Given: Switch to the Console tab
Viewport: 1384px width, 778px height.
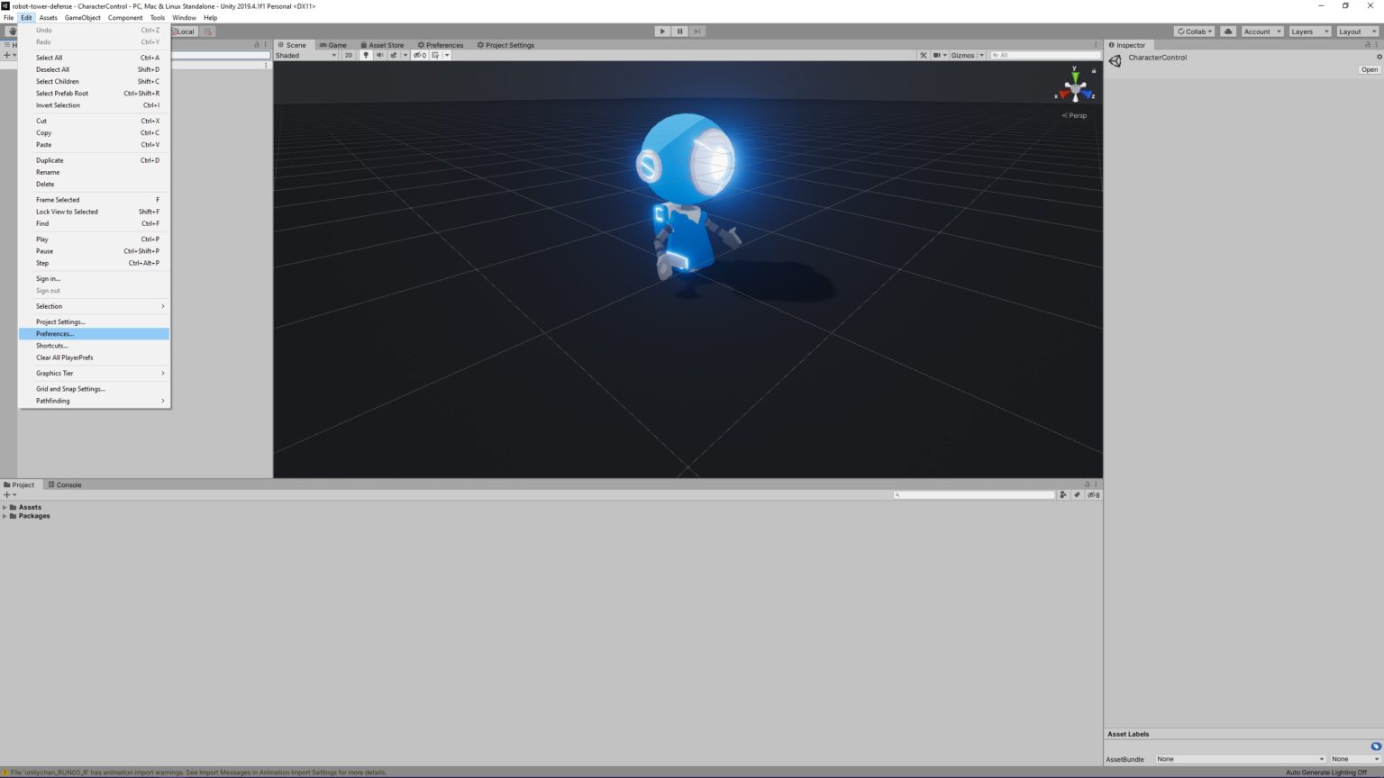Looking at the screenshot, I should tap(68, 484).
